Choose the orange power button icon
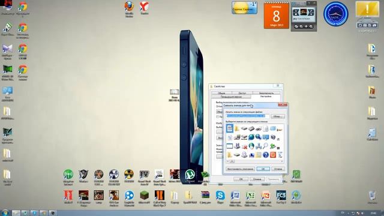 [x=273, y=155]
